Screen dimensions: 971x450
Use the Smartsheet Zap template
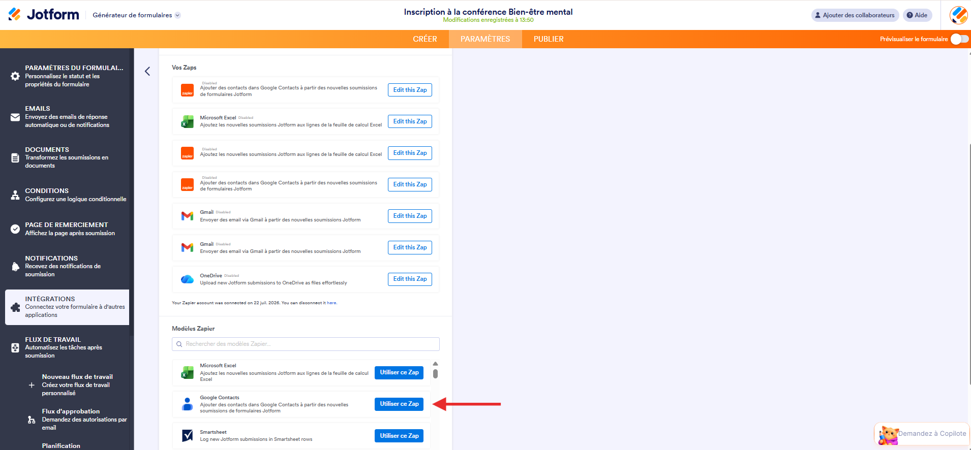click(399, 436)
